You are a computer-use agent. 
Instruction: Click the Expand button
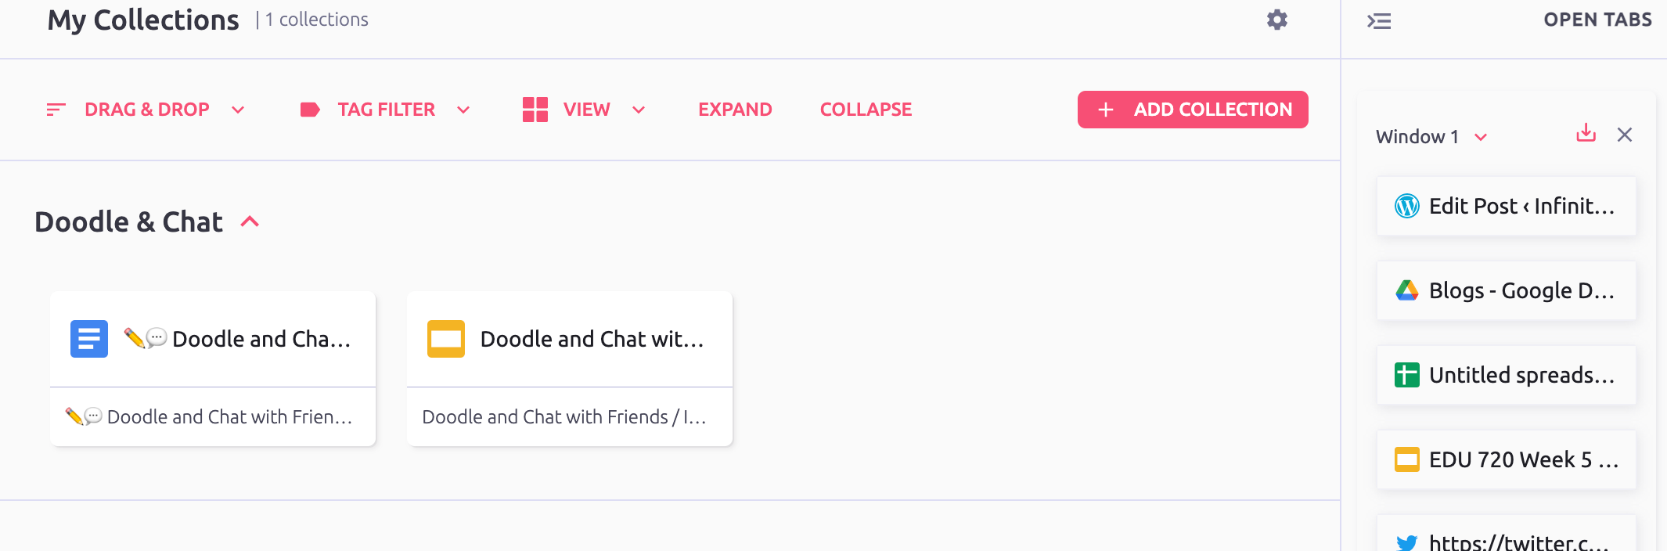pyautogui.click(x=735, y=110)
